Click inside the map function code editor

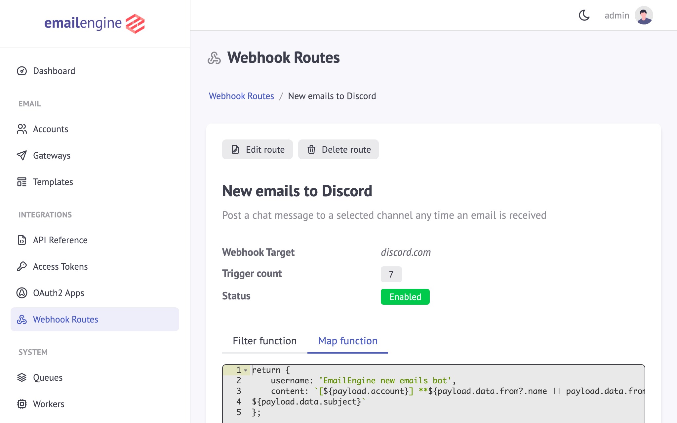coord(434,393)
